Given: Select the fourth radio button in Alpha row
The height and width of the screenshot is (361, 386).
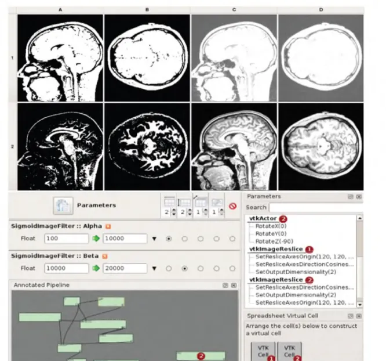Looking at the screenshot, I should [x=216, y=239].
